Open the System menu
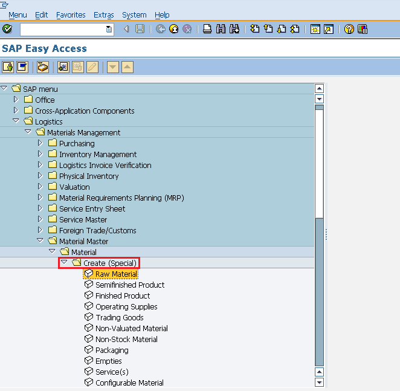 click(x=134, y=15)
